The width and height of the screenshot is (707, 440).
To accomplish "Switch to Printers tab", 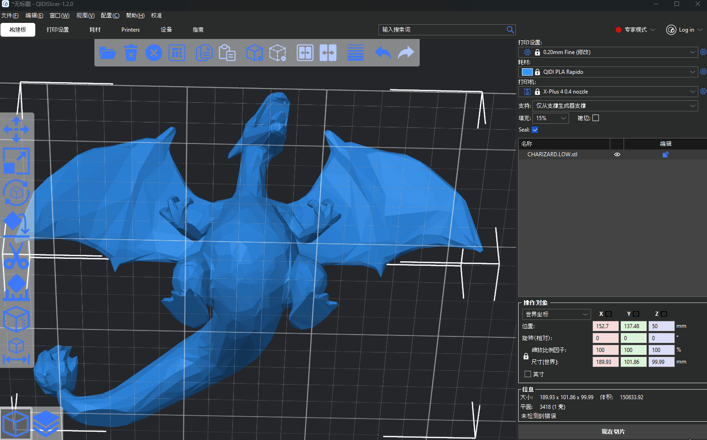I will [x=131, y=30].
